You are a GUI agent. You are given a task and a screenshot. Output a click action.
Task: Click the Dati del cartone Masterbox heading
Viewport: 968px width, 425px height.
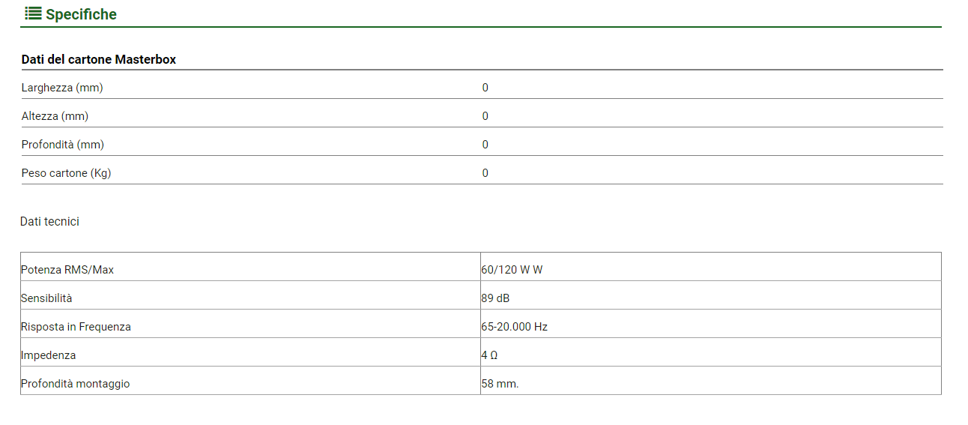pyautogui.click(x=99, y=59)
